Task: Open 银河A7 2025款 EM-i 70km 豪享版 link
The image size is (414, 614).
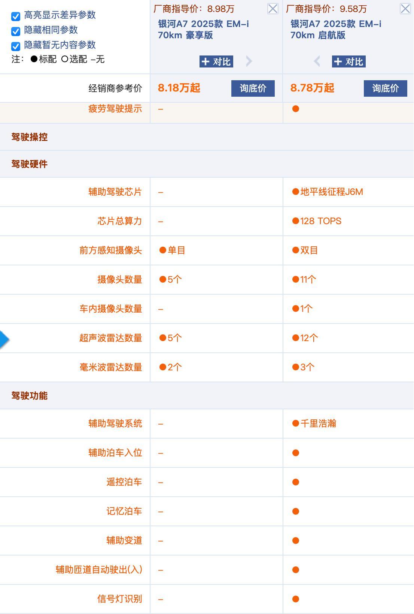Action: (x=203, y=30)
